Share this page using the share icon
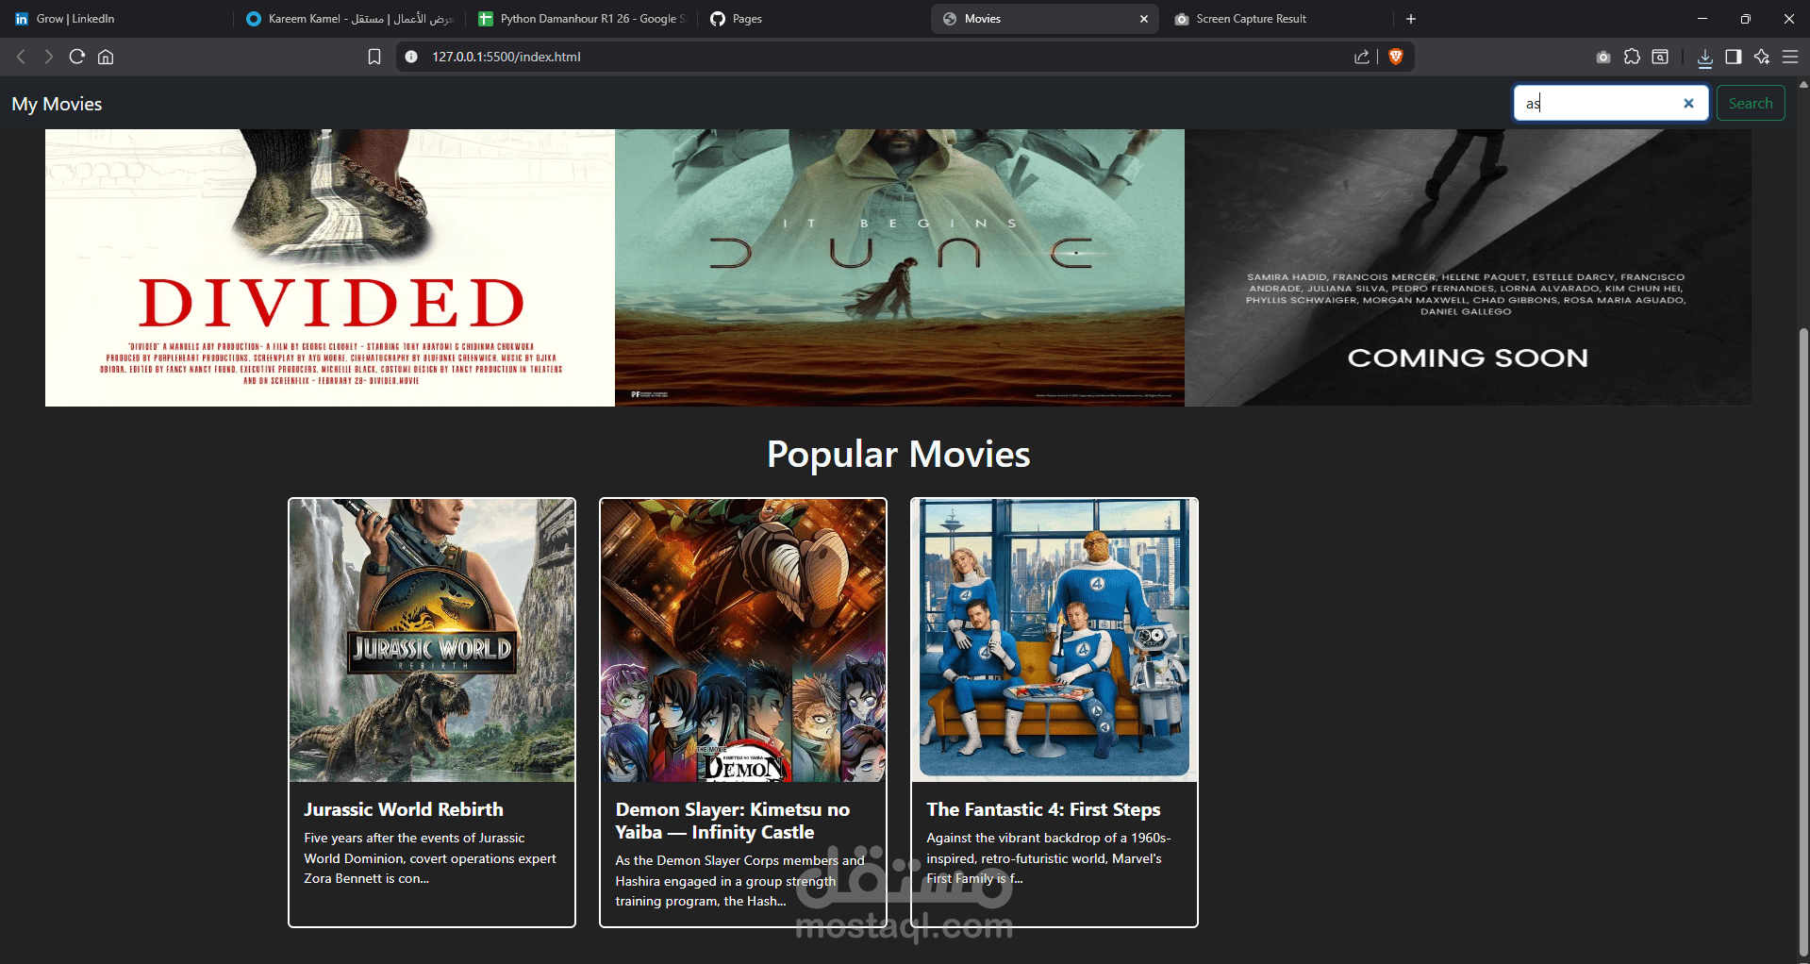The width and height of the screenshot is (1810, 964). point(1362,57)
